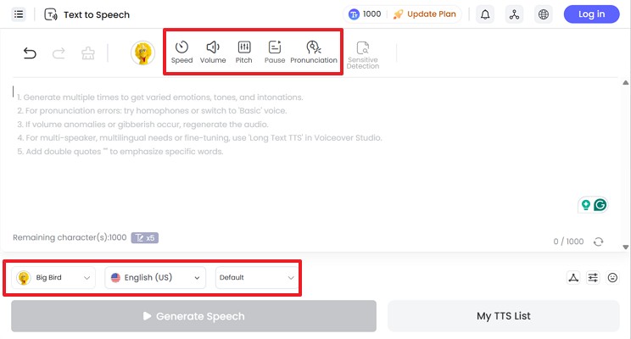The image size is (631, 339).
Task: Open the language globe icon
Action: click(544, 14)
